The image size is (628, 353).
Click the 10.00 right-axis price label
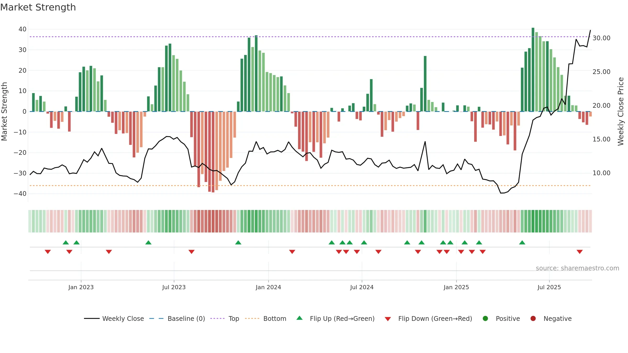(601, 173)
